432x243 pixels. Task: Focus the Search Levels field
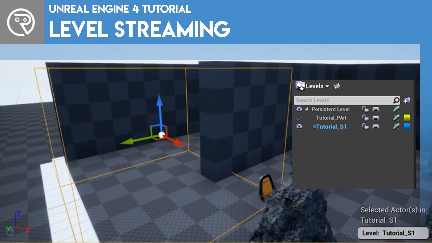344,100
